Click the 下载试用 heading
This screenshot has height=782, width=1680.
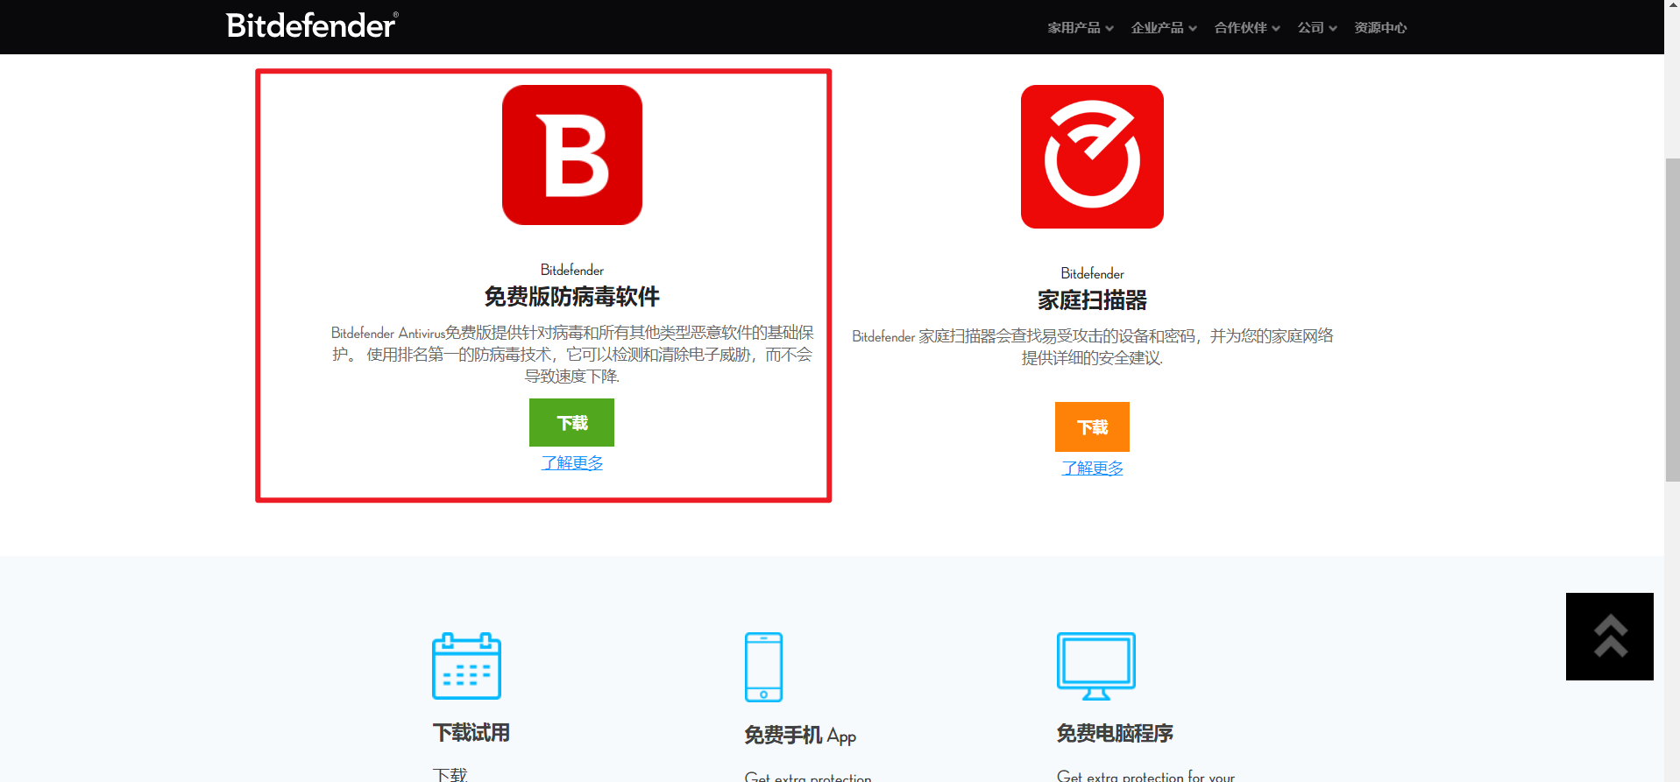pyautogui.click(x=471, y=733)
